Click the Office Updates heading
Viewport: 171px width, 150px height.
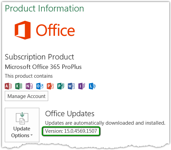click(x=70, y=114)
